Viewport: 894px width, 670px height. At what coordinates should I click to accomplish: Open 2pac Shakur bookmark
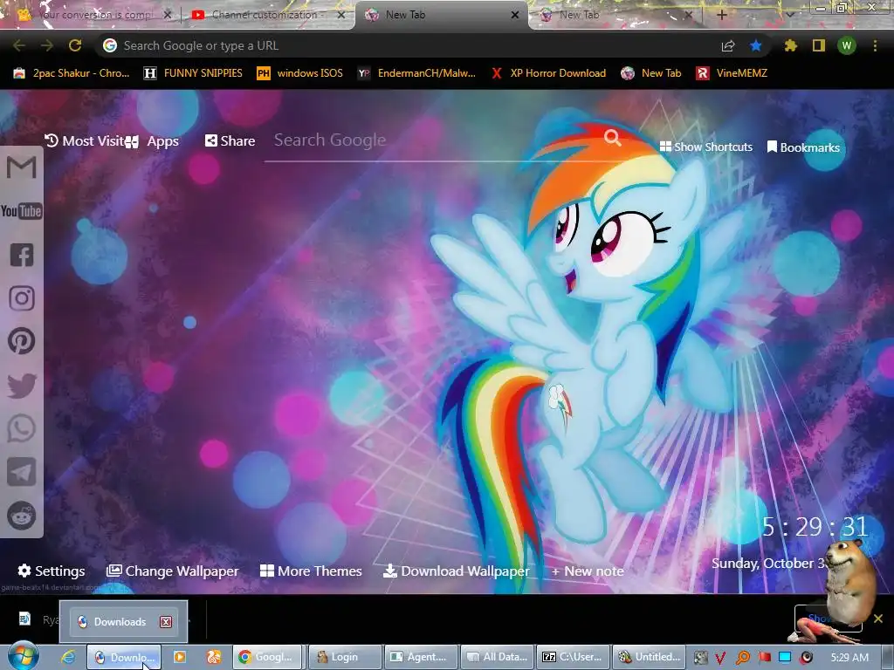pos(72,73)
